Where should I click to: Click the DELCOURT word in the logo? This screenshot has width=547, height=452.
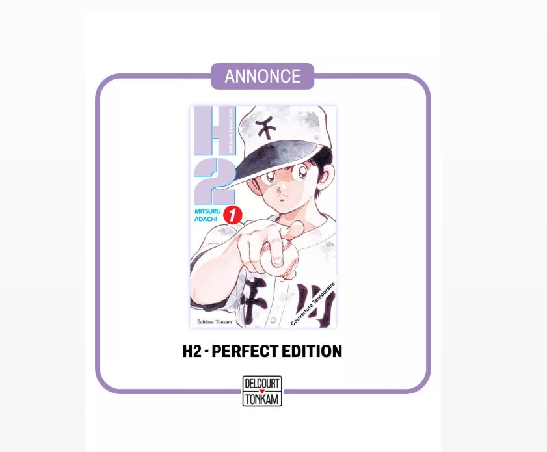pos(262,384)
